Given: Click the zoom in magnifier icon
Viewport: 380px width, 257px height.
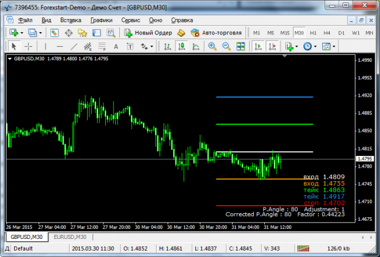Looking at the screenshot, I should click(212, 46).
